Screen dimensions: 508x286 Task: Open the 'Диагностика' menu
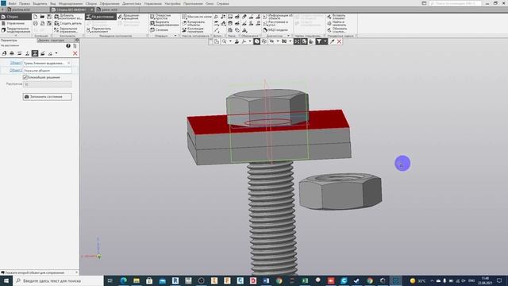coord(132,3)
